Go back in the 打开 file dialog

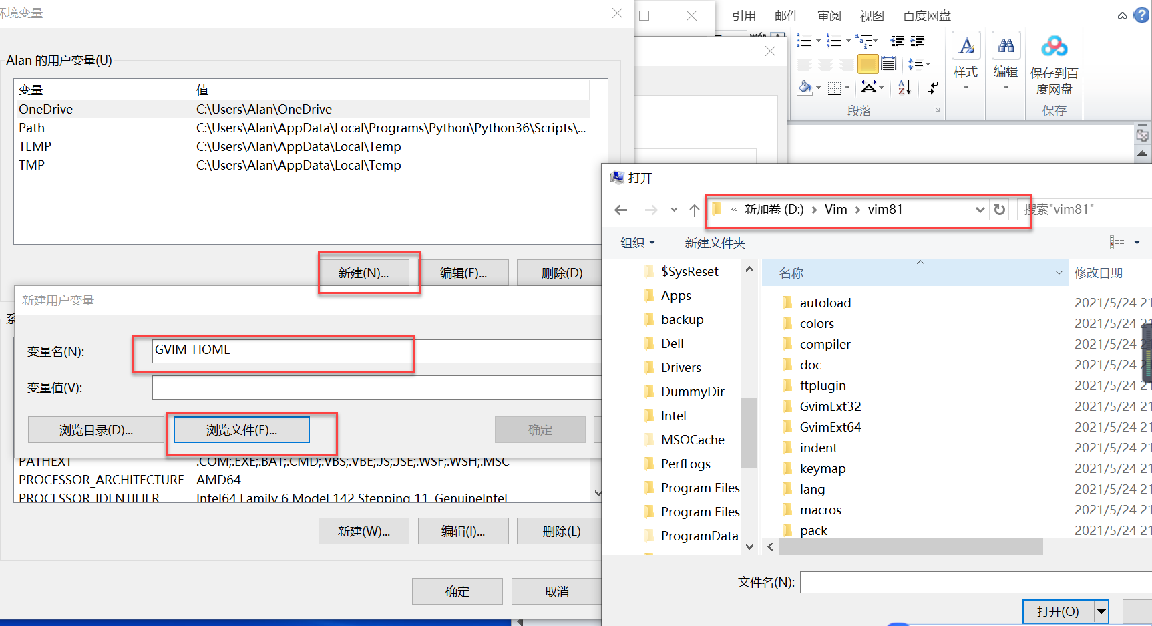[x=621, y=210]
